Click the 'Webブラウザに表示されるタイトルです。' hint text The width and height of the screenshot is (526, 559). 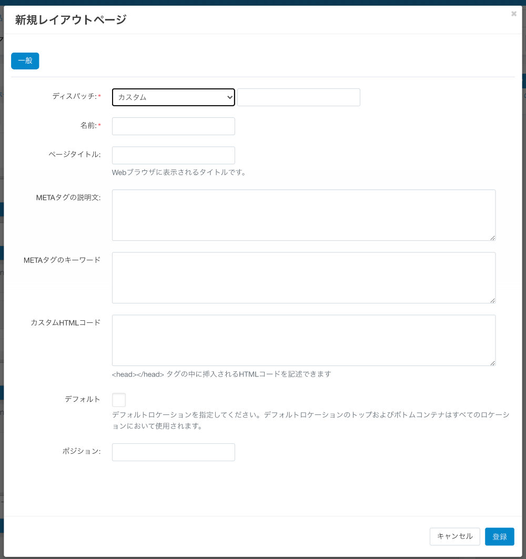(x=179, y=172)
